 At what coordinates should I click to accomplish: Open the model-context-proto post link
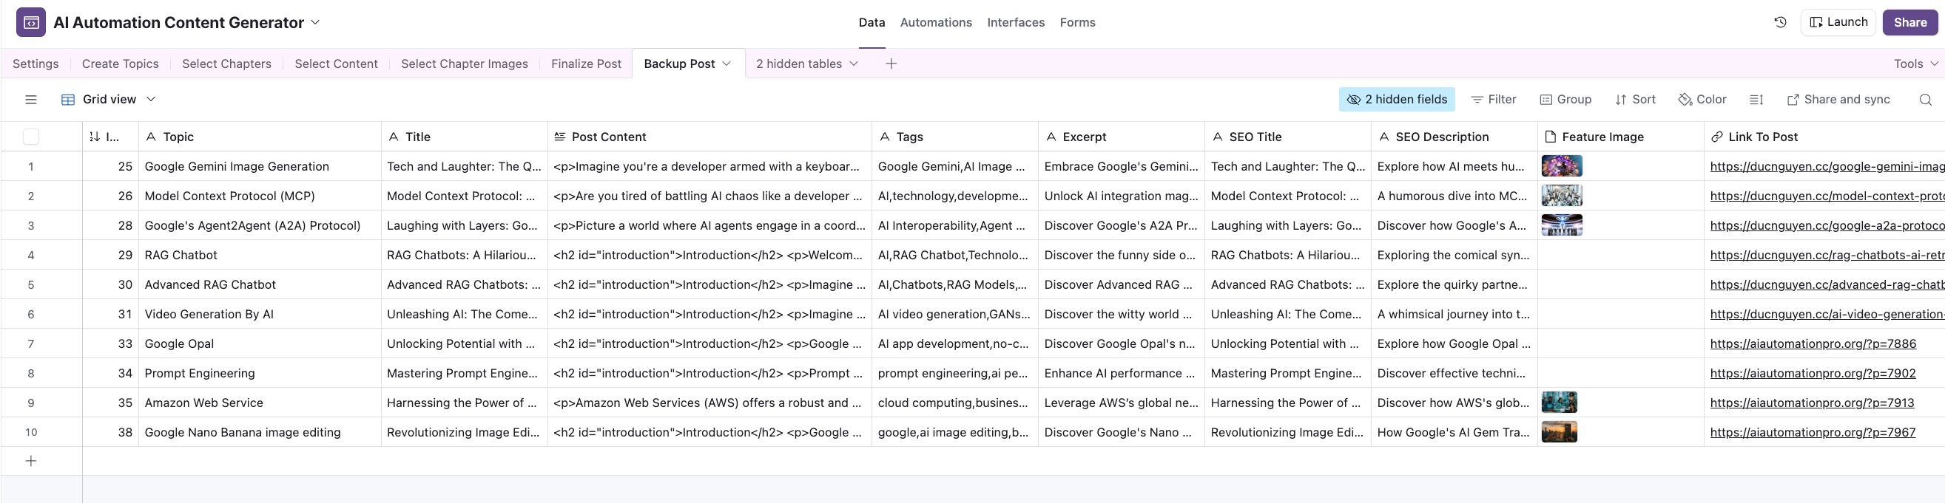point(1827,196)
